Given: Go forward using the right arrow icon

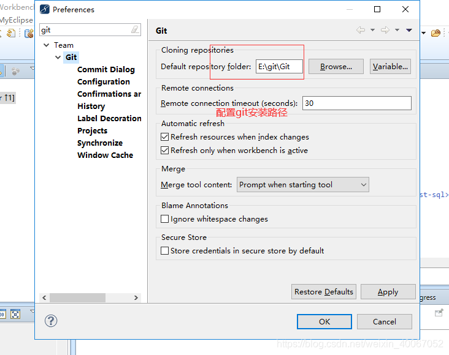Looking at the screenshot, I should [385, 30].
